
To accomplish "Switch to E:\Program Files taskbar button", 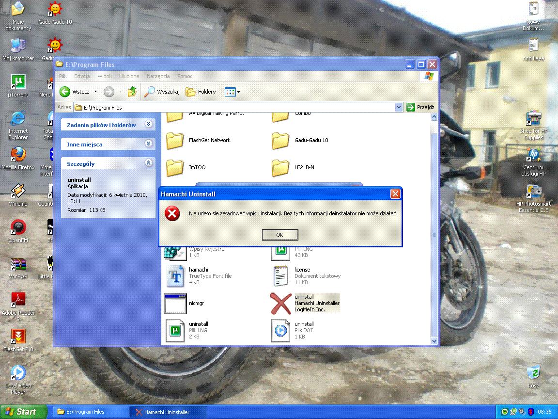I will (91, 412).
